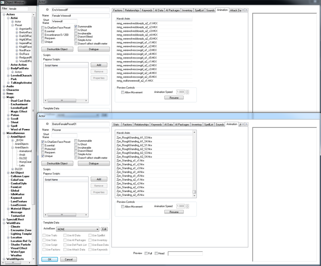
Task: Expand the Audio category
Action: [4, 86]
